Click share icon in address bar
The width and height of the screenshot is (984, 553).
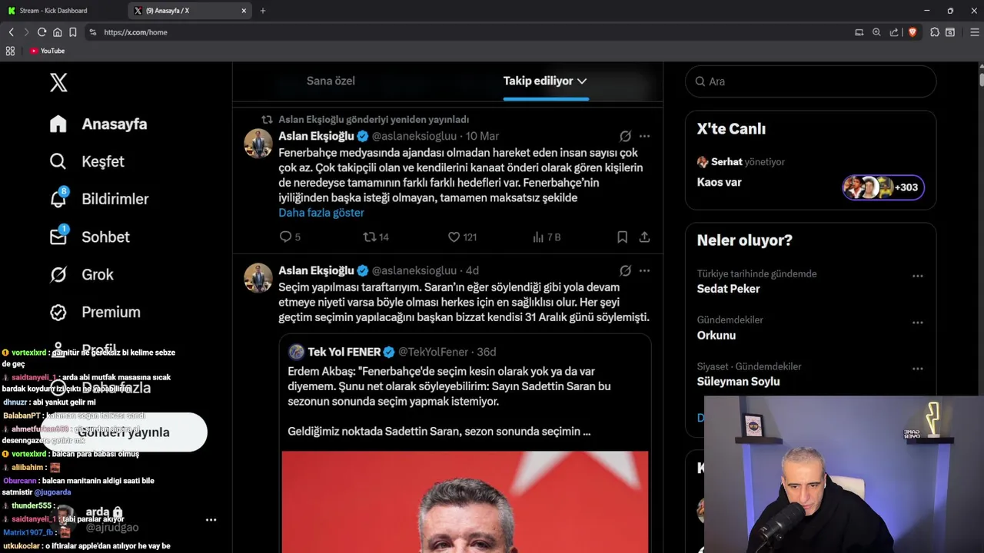pos(894,32)
